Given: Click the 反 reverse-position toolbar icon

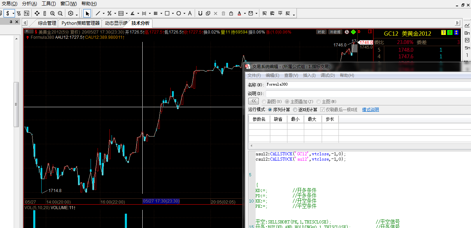Looking at the screenshot, I should [288, 13].
